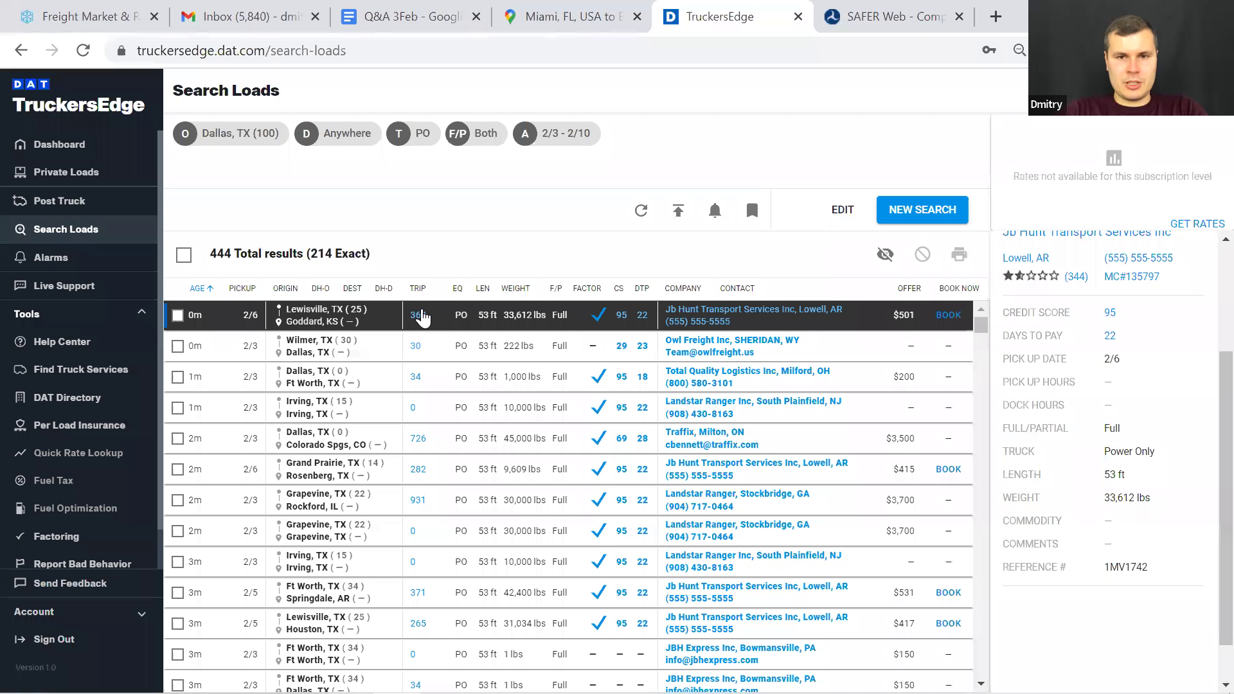Click the DAT Directory building icon
Screen dimensions: 1234x694
click(x=21, y=398)
